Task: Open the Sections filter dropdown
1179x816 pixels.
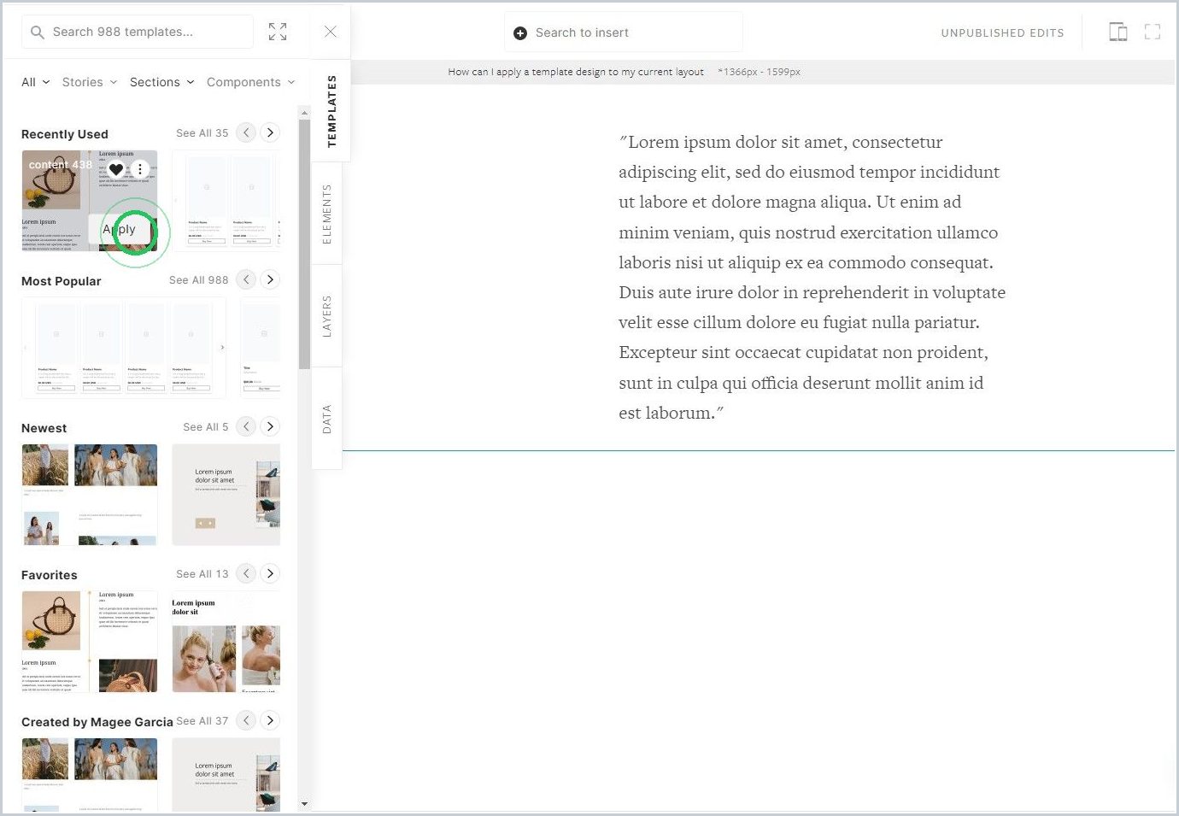Action: click(162, 82)
